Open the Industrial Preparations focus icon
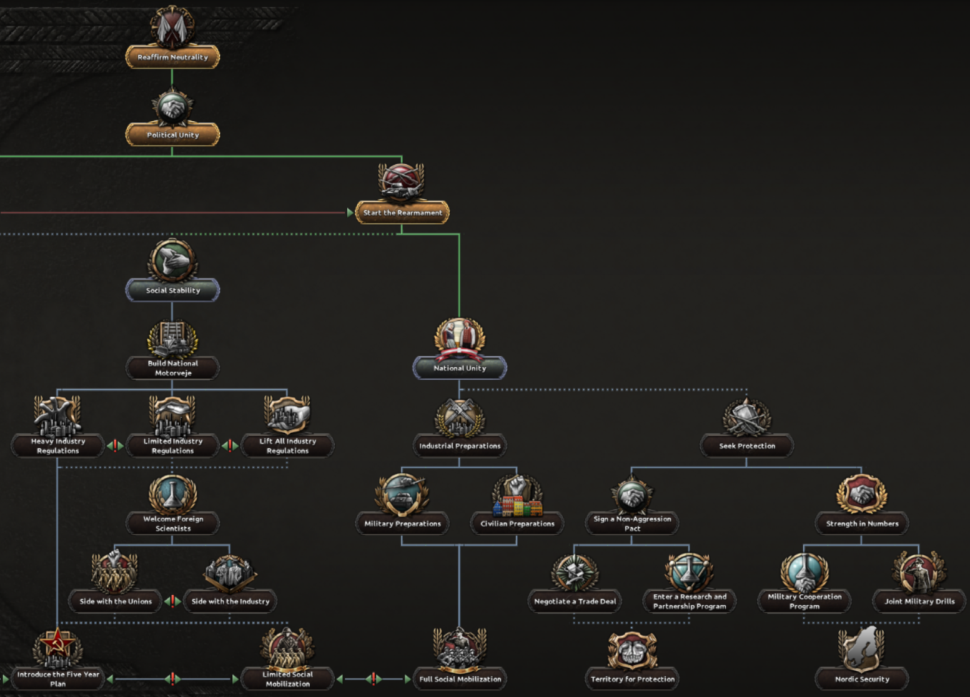The height and width of the screenshot is (697, 970). (x=460, y=417)
